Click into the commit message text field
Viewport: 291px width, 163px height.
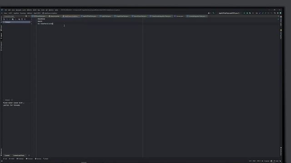click(17, 128)
